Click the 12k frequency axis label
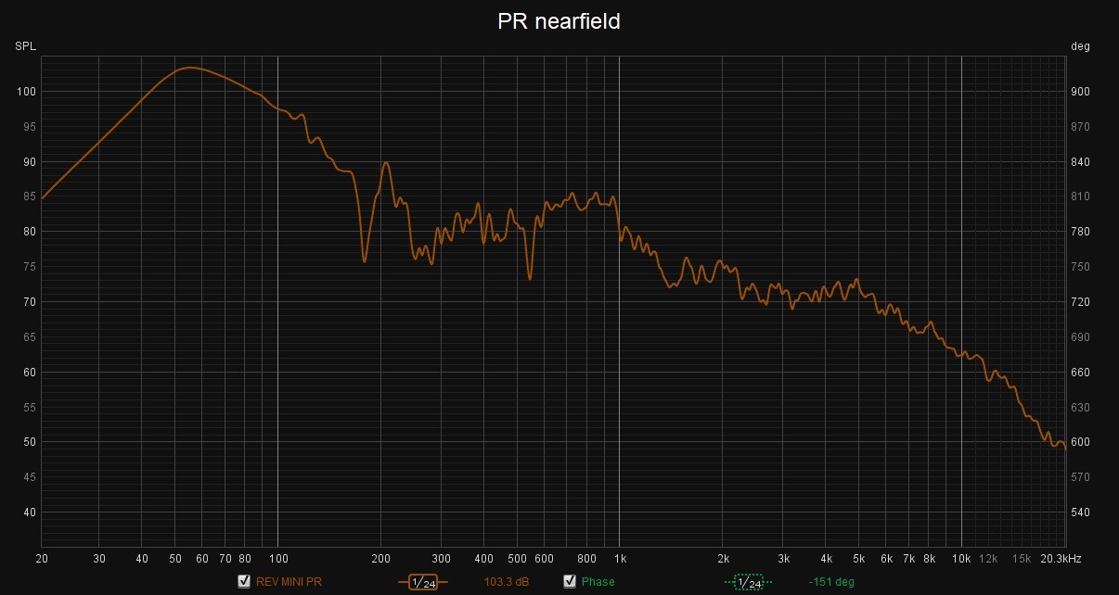The height and width of the screenshot is (595, 1119). pos(988,559)
